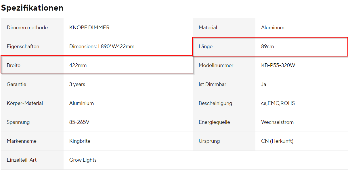Select the ce,EMC,ROHS certification value
348x172 pixels.
pyautogui.click(x=278, y=103)
